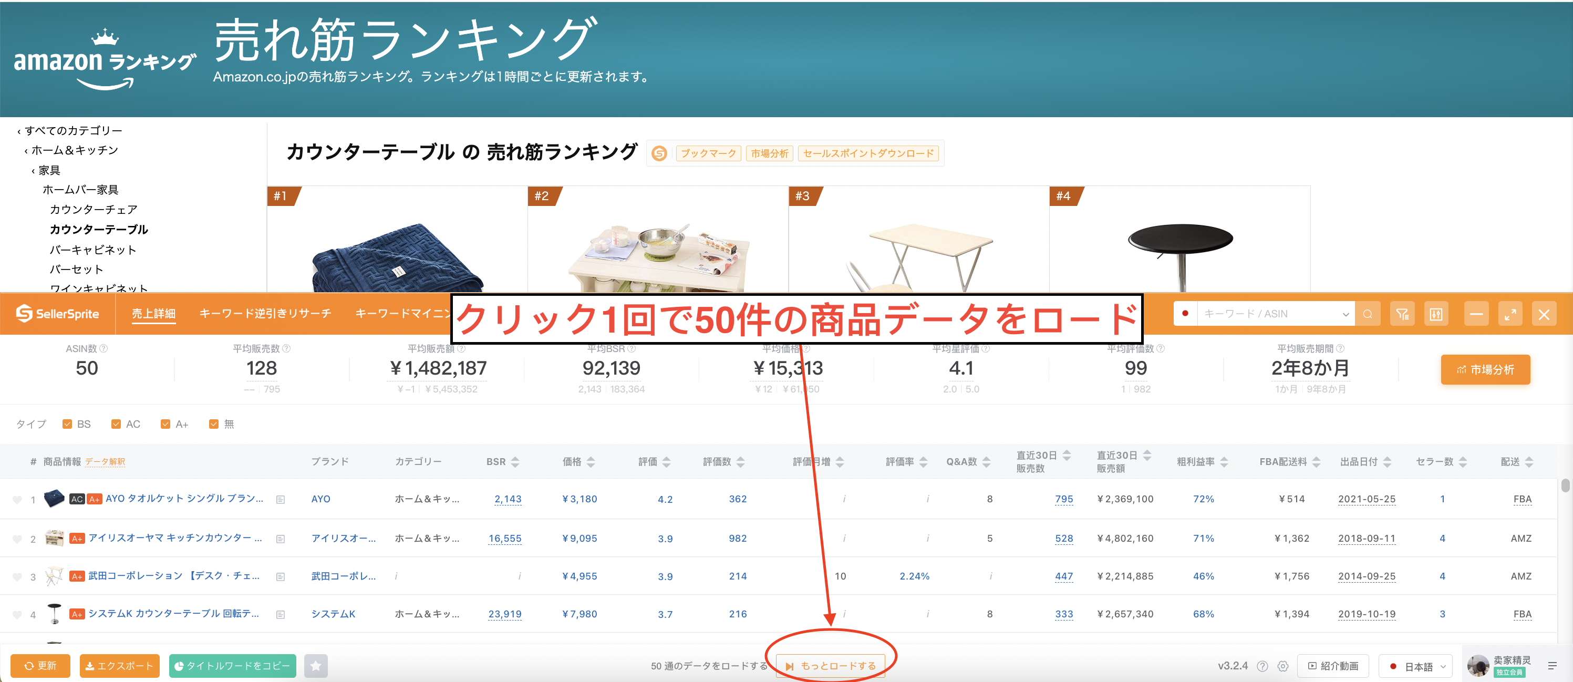Click the 卖家精灵 user avatar
This screenshot has height=682, width=1573.
point(1478,666)
